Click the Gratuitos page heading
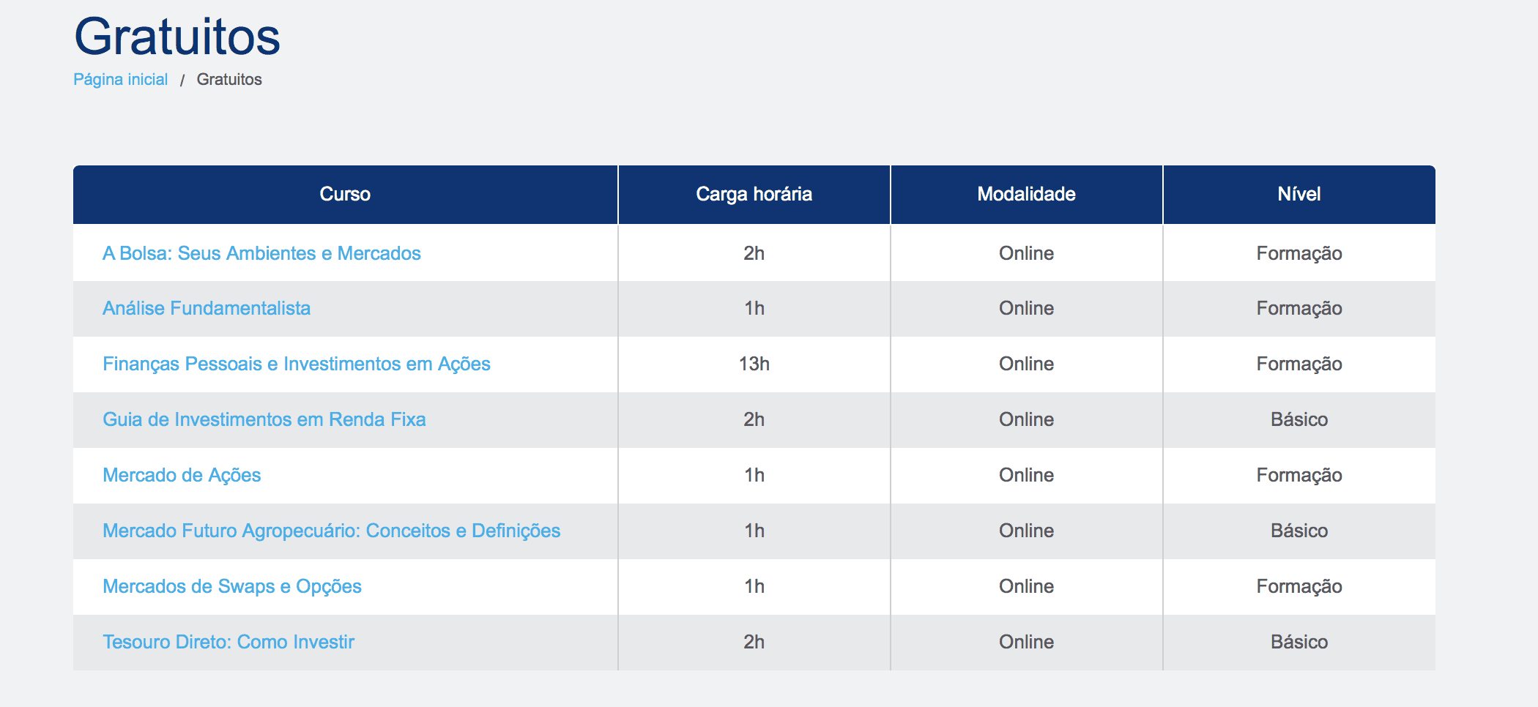Image resolution: width=1538 pixels, height=707 pixels. [x=177, y=37]
